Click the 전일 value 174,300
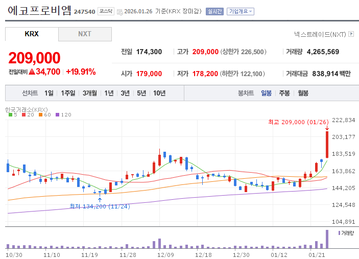 tap(149, 52)
